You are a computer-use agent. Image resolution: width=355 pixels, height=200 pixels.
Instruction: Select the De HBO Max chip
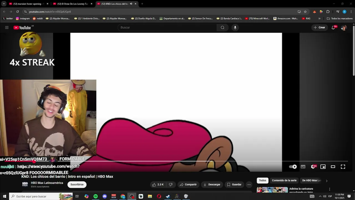click(311, 181)
